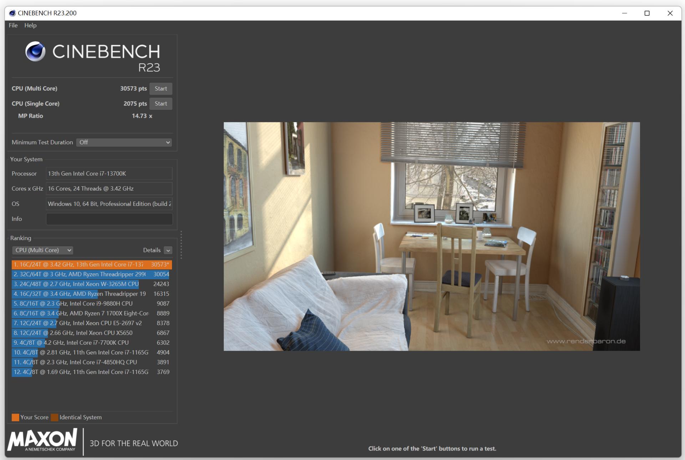Click the brown Identical System legend swatch
This screenshot has height=460, width=685.
(x=55, y=417)
